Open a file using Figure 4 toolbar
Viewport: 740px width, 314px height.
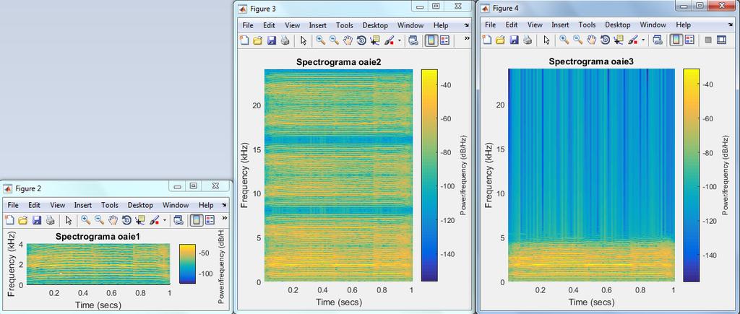coord(501,40)
